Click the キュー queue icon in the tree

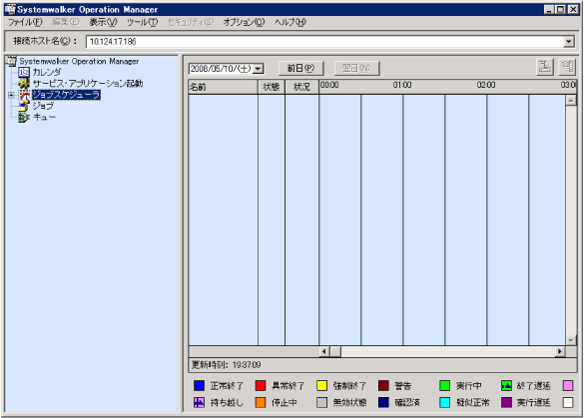24,118
